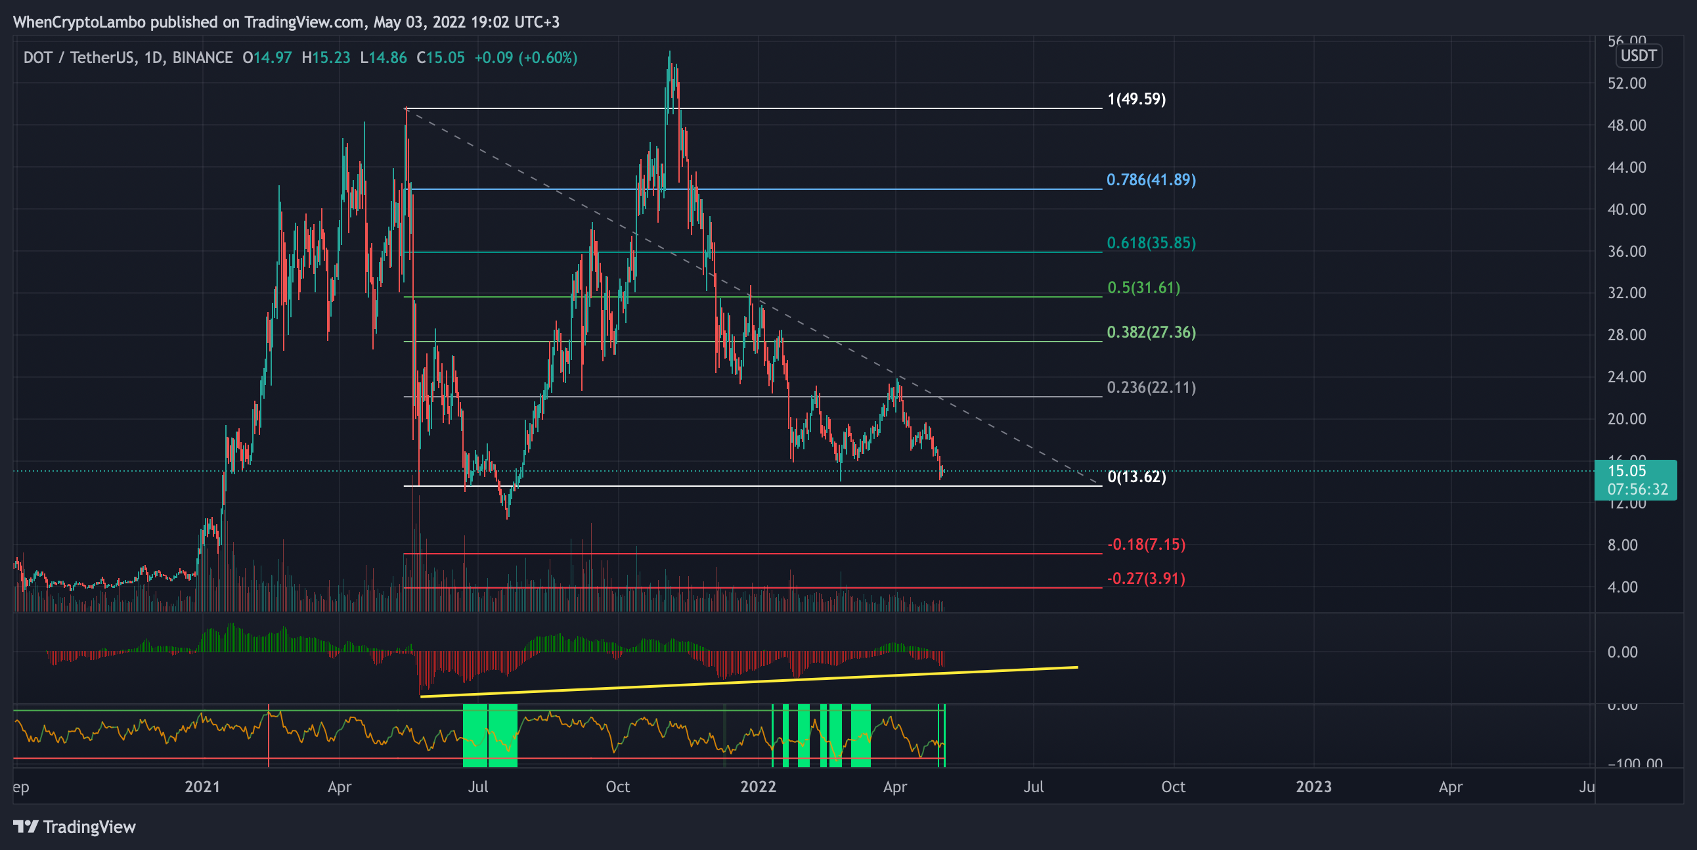Click the close value C15.05
Screen dimensions: 1697x850
tap(440, 58)
